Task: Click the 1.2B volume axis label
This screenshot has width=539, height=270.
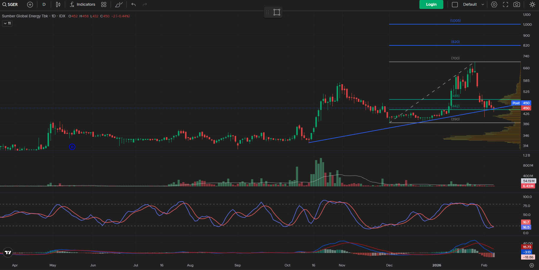Action: pos(526,155)
